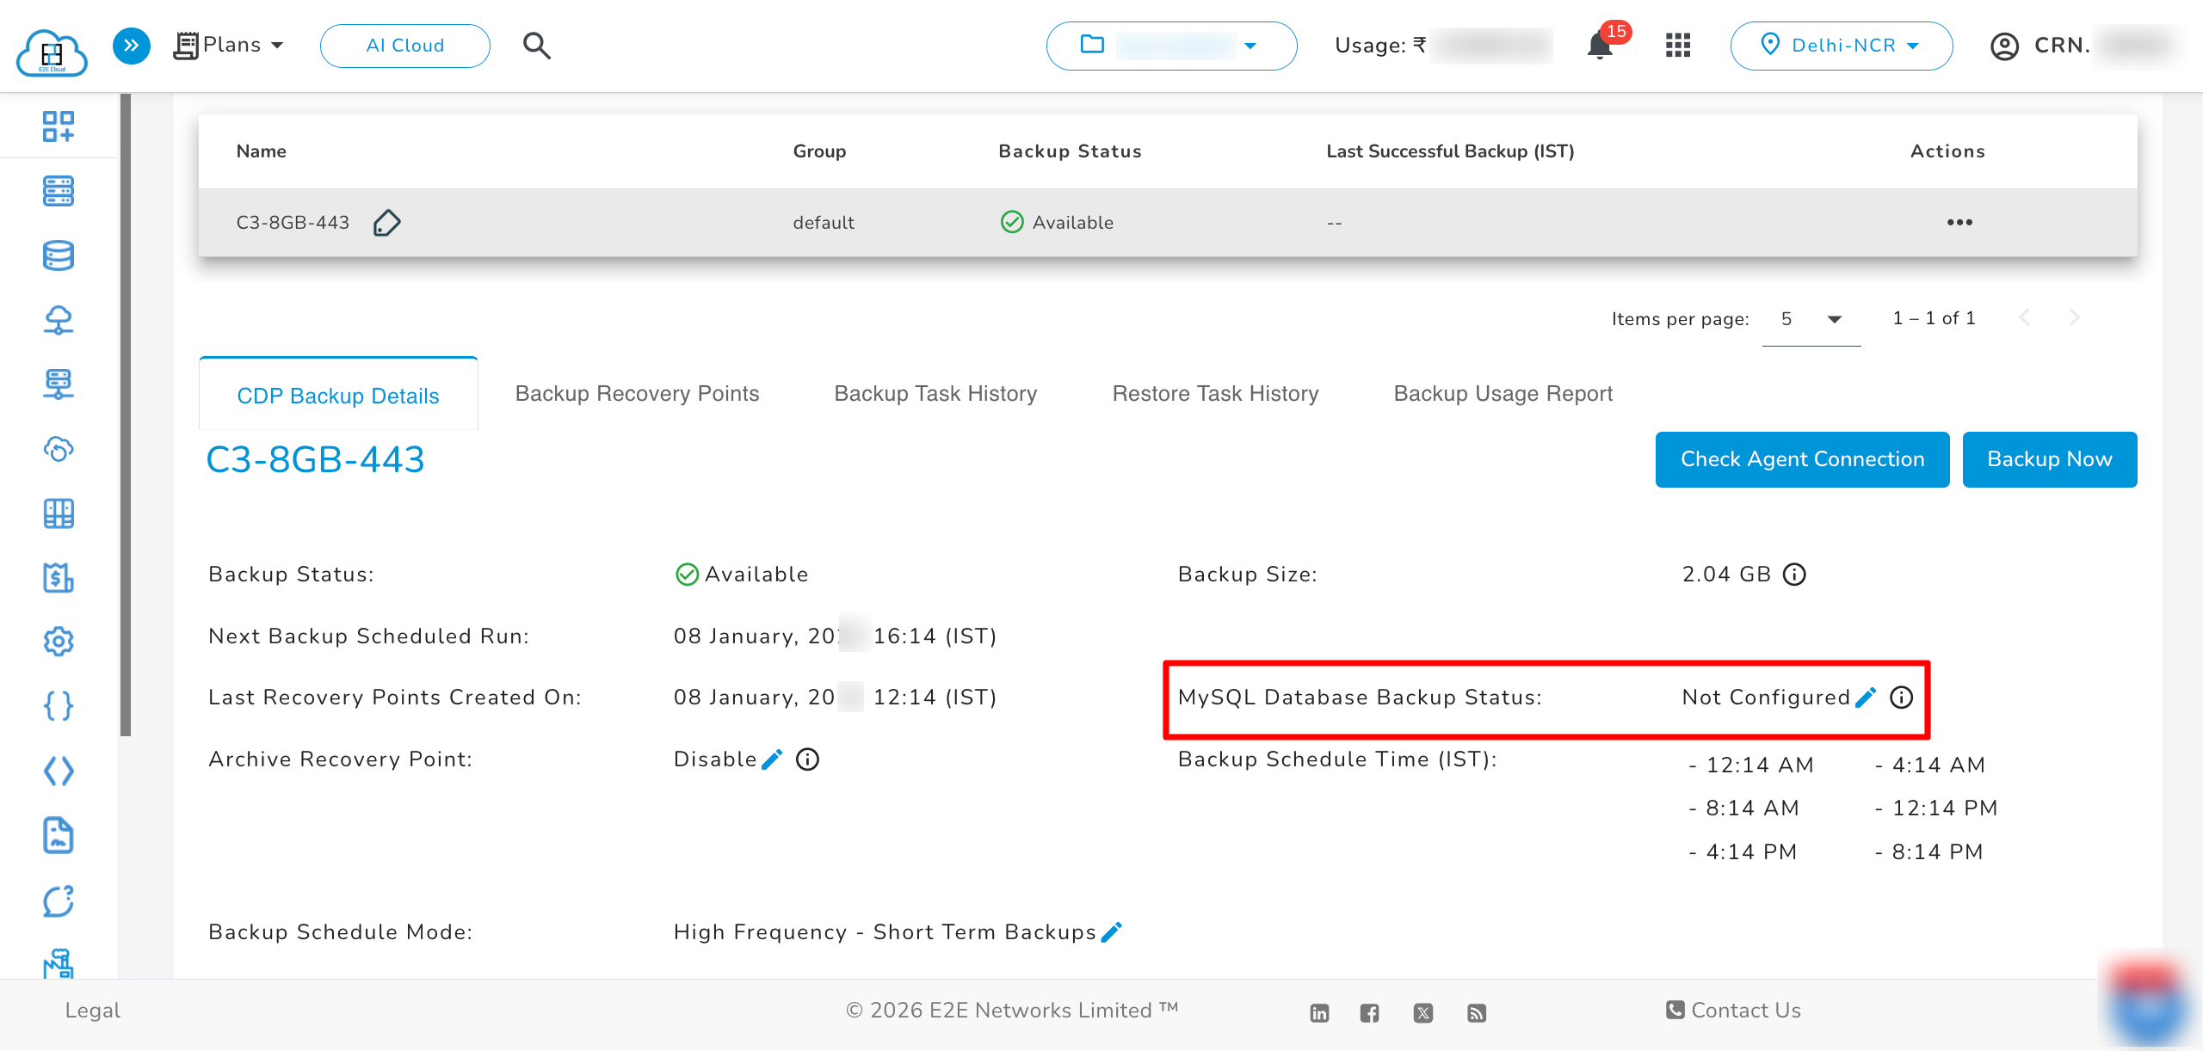2203x1051 pixels.
Task: Open the cloud network sidebar icon
Action: 59,320
